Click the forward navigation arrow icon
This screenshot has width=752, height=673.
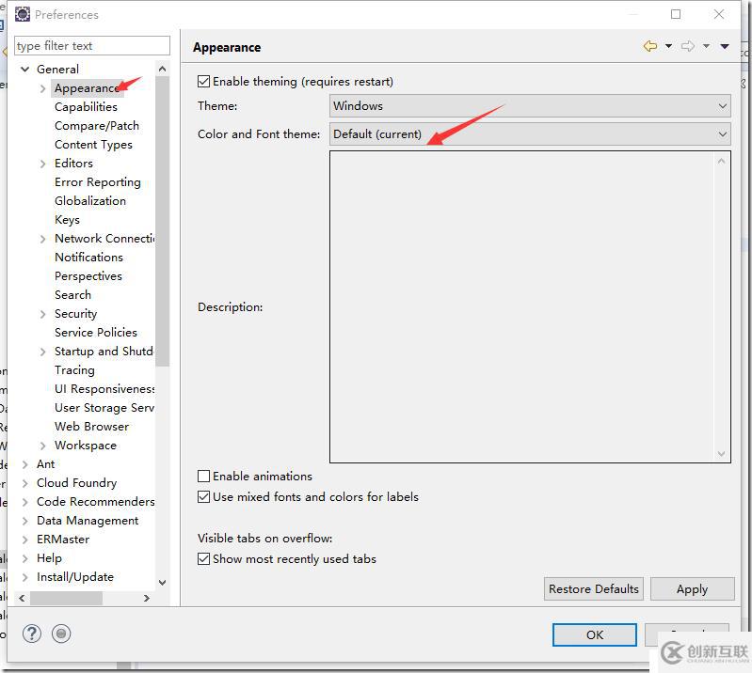click(688, 46)
